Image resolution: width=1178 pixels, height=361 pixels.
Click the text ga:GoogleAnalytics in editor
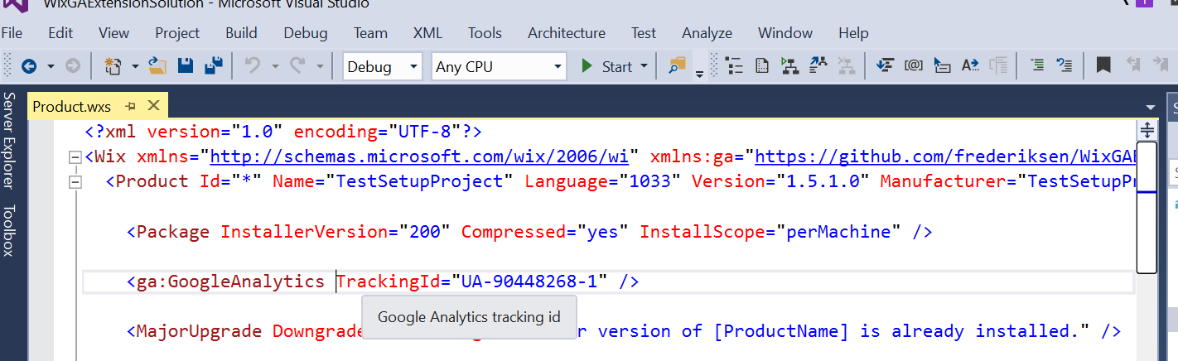click(x=230, y=282)
